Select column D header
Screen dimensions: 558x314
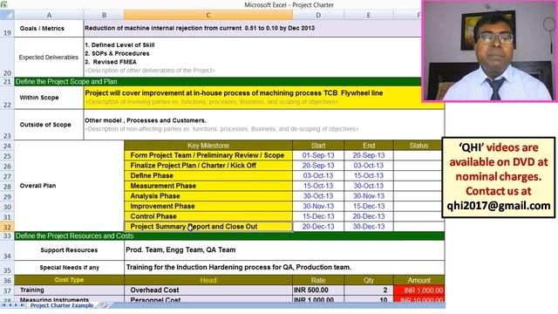click(318, 15)
